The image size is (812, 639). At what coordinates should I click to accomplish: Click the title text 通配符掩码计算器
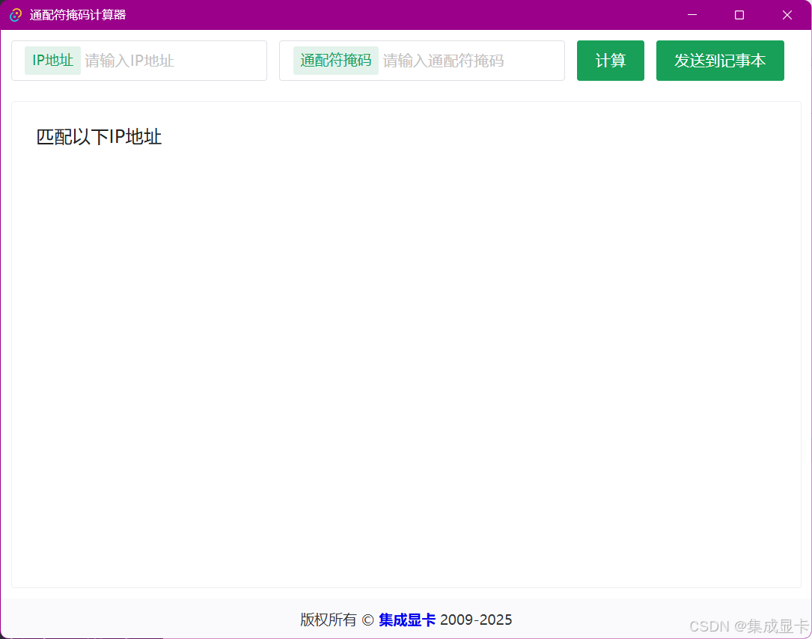[78, 15]
